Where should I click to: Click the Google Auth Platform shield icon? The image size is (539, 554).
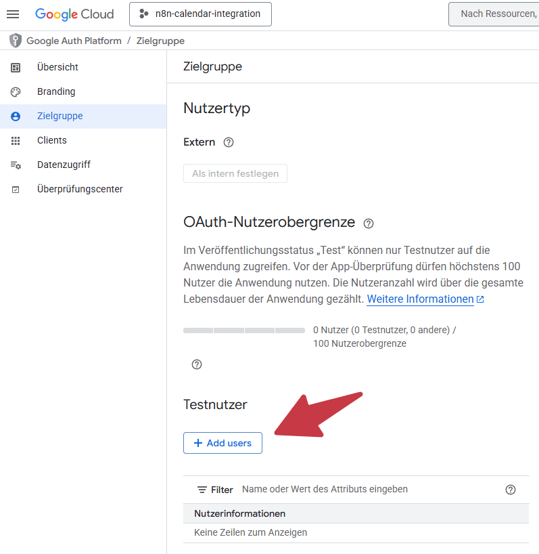point(16,41)
